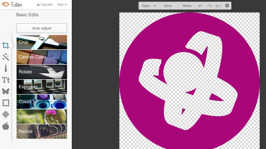The image size is (266, 149).
Task: Click the Upgrade crown icon
Action: [x=38, y=5]
